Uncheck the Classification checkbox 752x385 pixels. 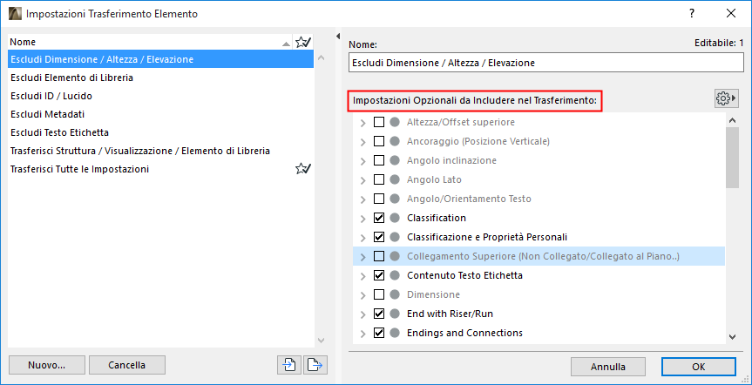pyautogui.click(x=379, y=218)
